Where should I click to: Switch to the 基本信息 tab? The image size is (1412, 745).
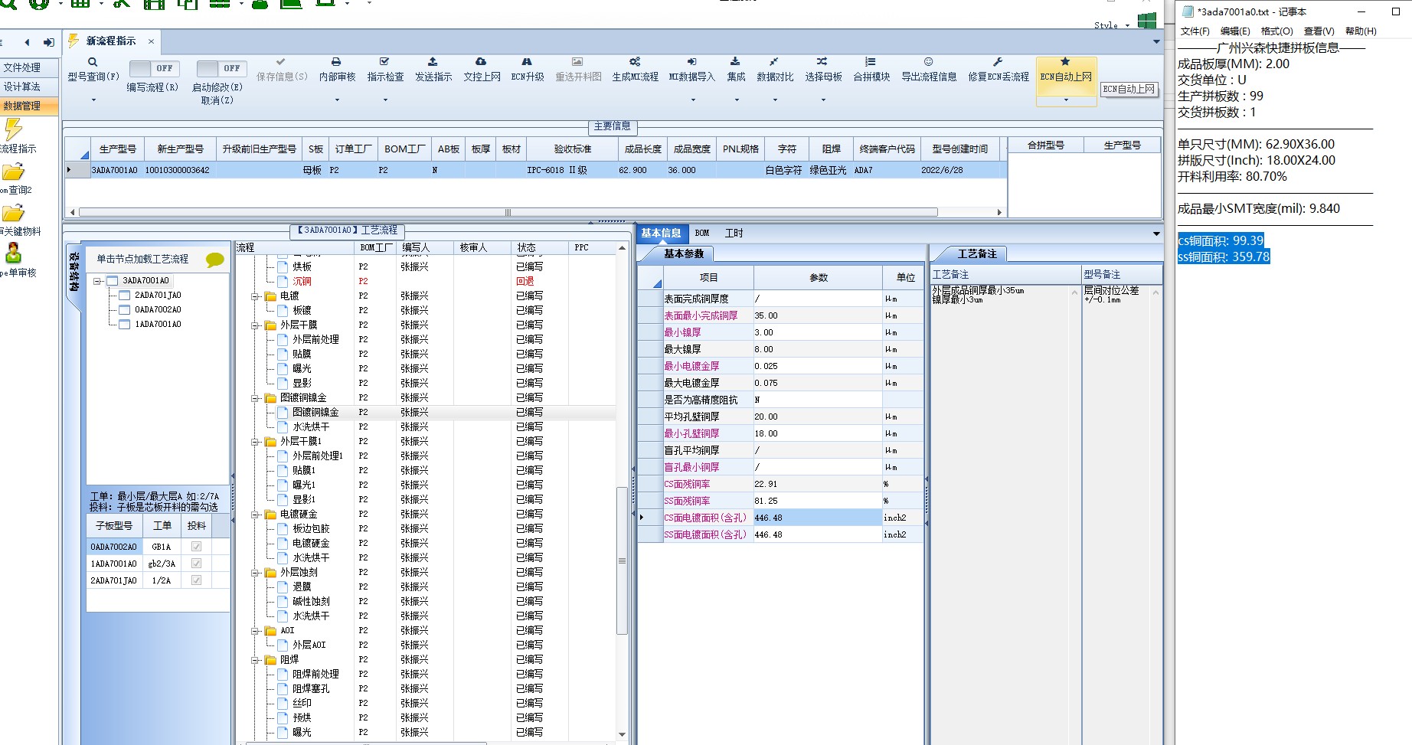(662, 234)
